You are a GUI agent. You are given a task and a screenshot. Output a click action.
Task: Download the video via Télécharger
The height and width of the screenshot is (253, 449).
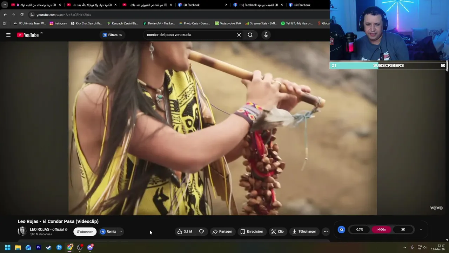304,232
